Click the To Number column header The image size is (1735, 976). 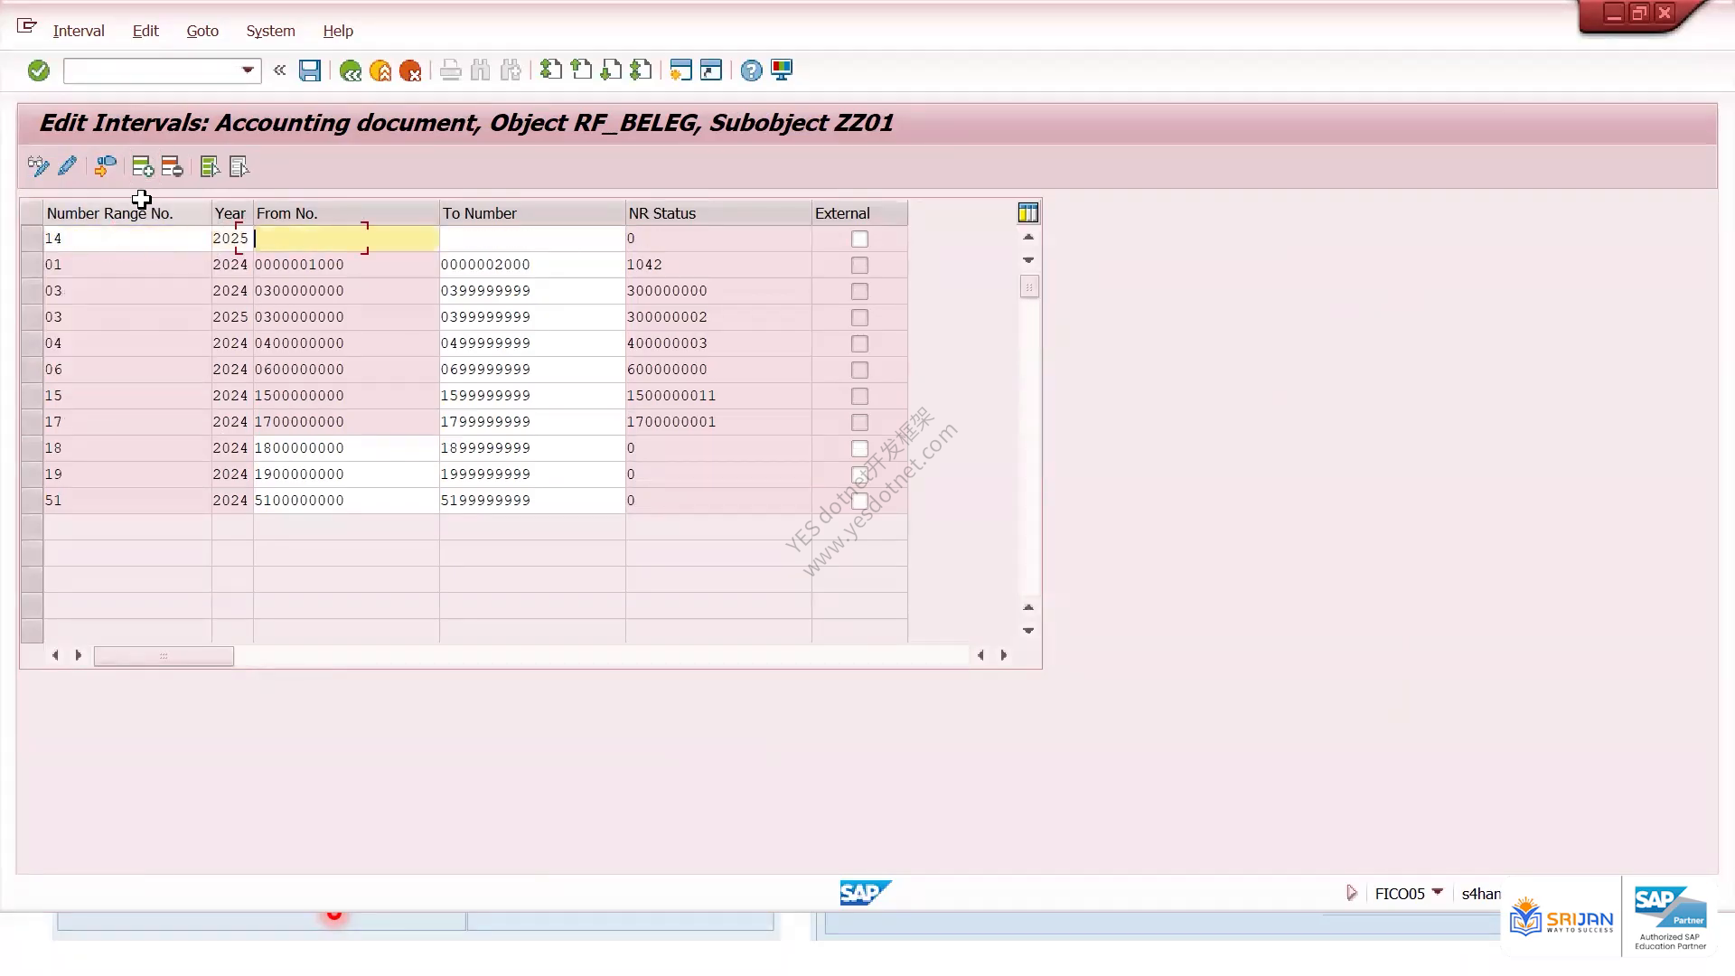(x=532, y=213)
